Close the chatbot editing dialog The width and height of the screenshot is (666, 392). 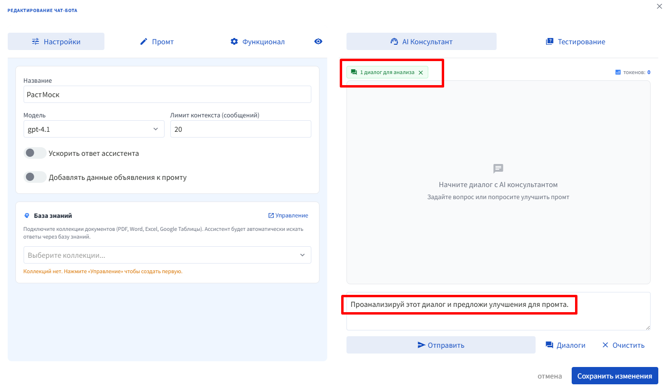[x=659, y=6]
